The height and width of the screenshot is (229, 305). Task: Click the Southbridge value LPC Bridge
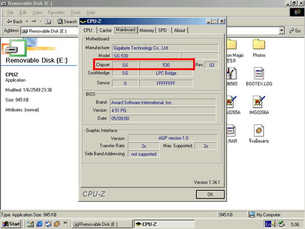pyautogui.click(x=166, y=73)
